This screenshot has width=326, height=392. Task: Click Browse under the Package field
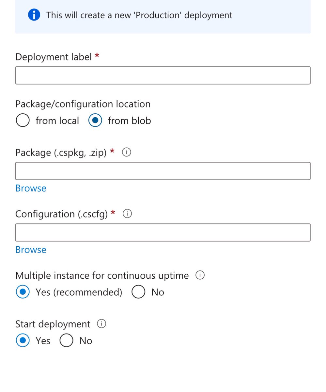31,188
